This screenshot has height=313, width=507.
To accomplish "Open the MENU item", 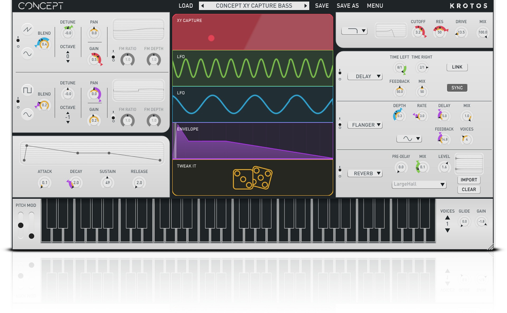I will tap(375, 6).
